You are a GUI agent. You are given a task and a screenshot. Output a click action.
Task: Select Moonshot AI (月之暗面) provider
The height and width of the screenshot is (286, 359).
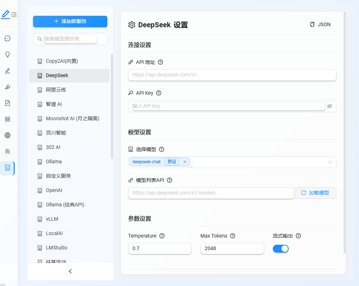[x=72, y=118]
